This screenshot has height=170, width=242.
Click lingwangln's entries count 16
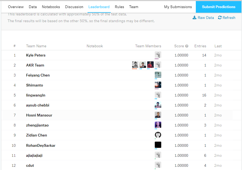pyautogui.click(x=204, y=95)
